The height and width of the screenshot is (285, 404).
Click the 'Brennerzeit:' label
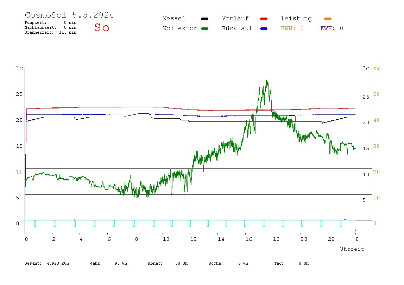[39, 32]
